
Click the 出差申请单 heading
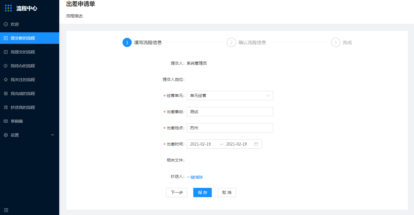pyautogui.click(x=81, y=4)
